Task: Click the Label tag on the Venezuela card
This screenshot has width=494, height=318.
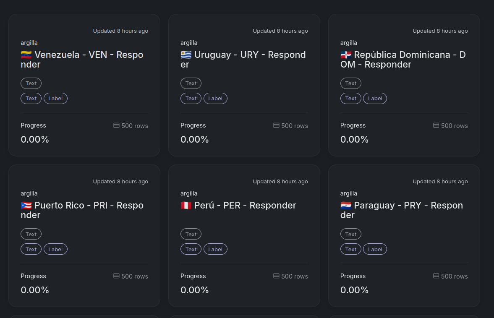Action: (x=55, y=99)
